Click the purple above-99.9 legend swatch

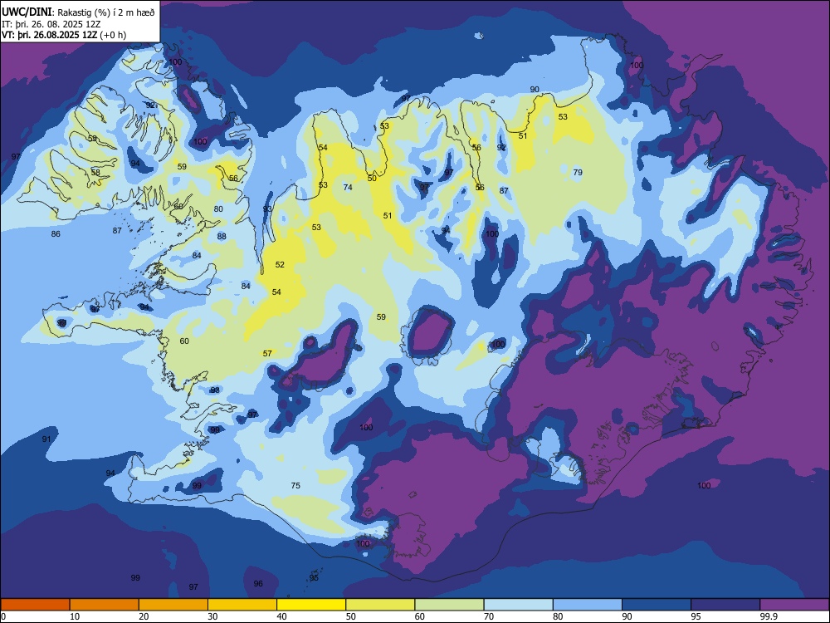pos(794,605)
